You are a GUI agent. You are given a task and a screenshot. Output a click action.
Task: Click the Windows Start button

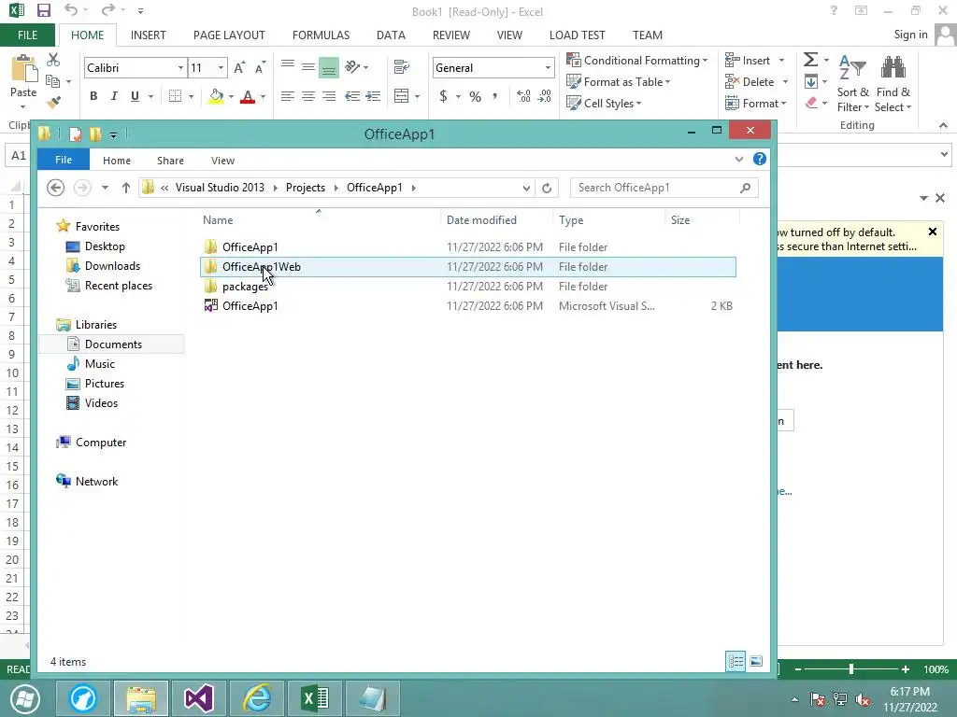click(25, 698)
